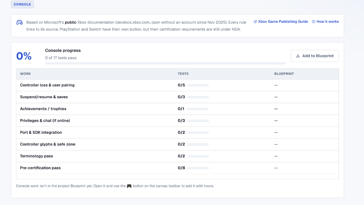Click the "0 of 17 tests pass" text

point(61,58)
